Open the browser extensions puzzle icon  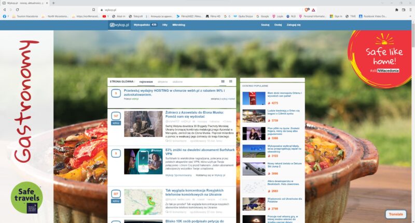click(x=396, y=10)
